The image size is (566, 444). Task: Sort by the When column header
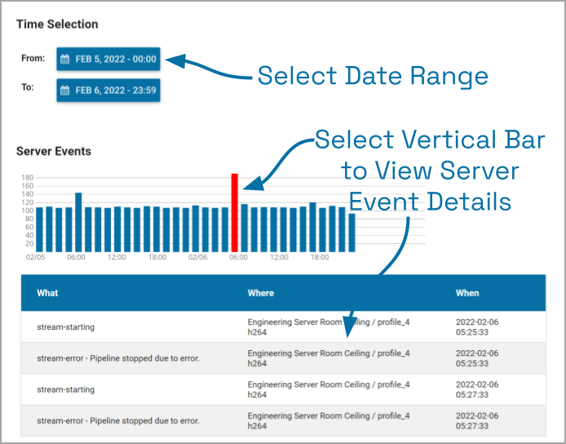(x=467, y=293)
